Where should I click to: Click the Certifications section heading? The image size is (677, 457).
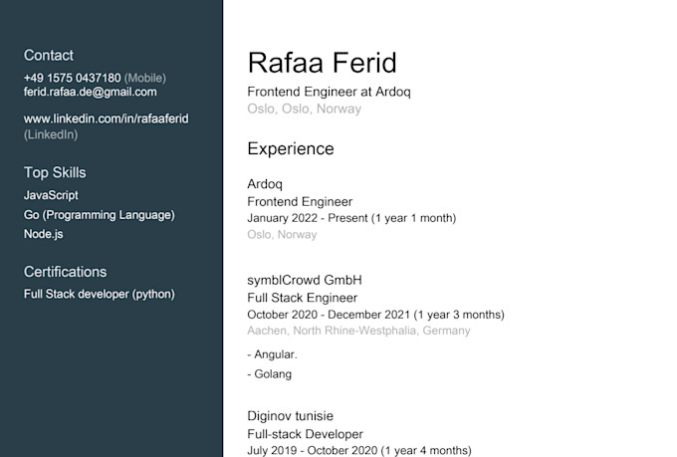tap(65, 272)
